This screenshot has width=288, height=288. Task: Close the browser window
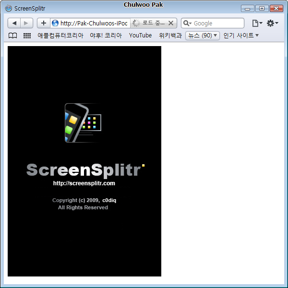[276, 9]
